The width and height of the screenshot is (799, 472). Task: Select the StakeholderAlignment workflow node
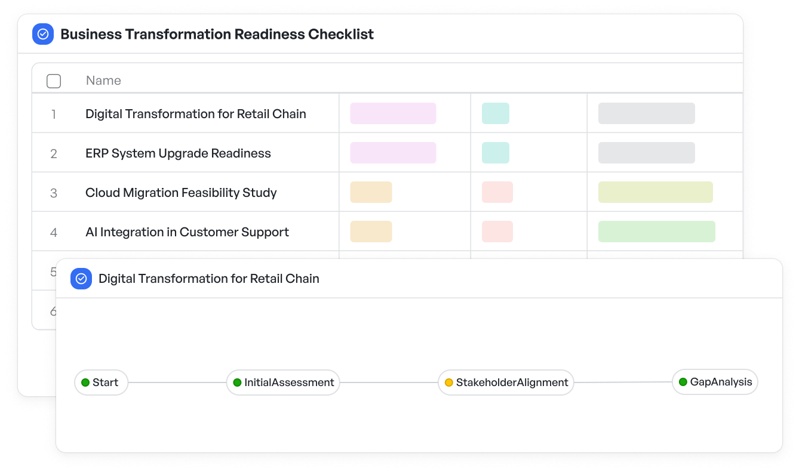[x=506, y=382]
